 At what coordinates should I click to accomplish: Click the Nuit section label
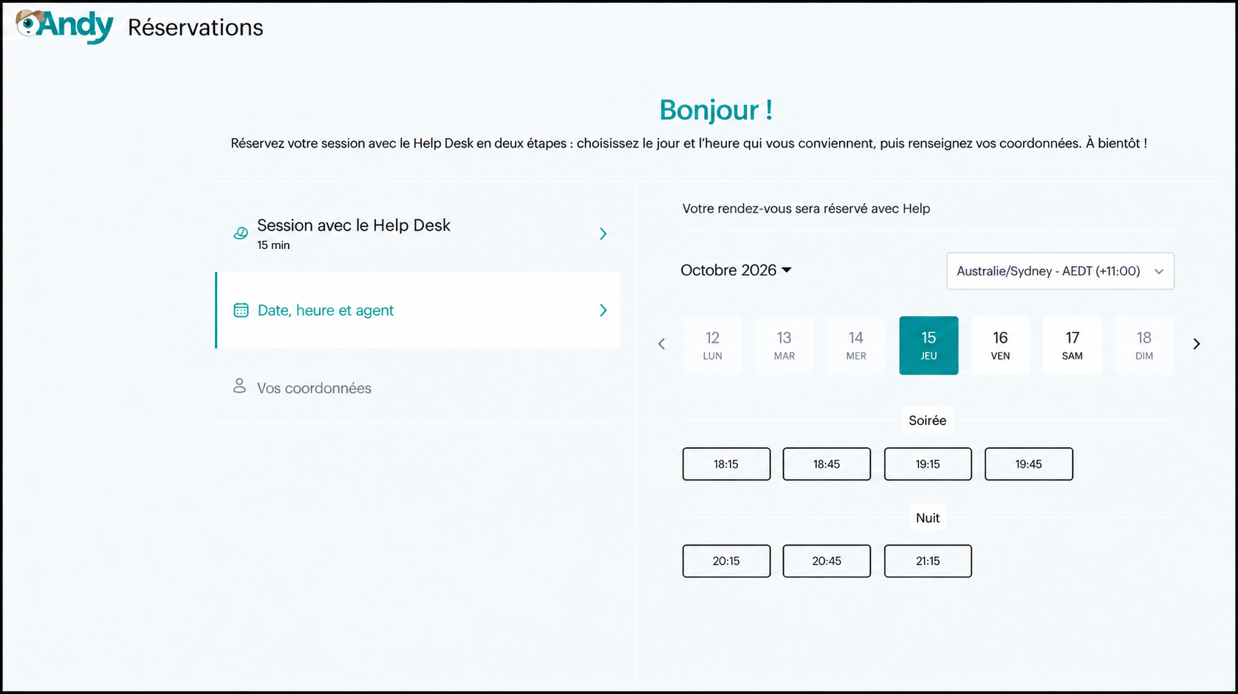pyautogui.click(x=928, y=518)
